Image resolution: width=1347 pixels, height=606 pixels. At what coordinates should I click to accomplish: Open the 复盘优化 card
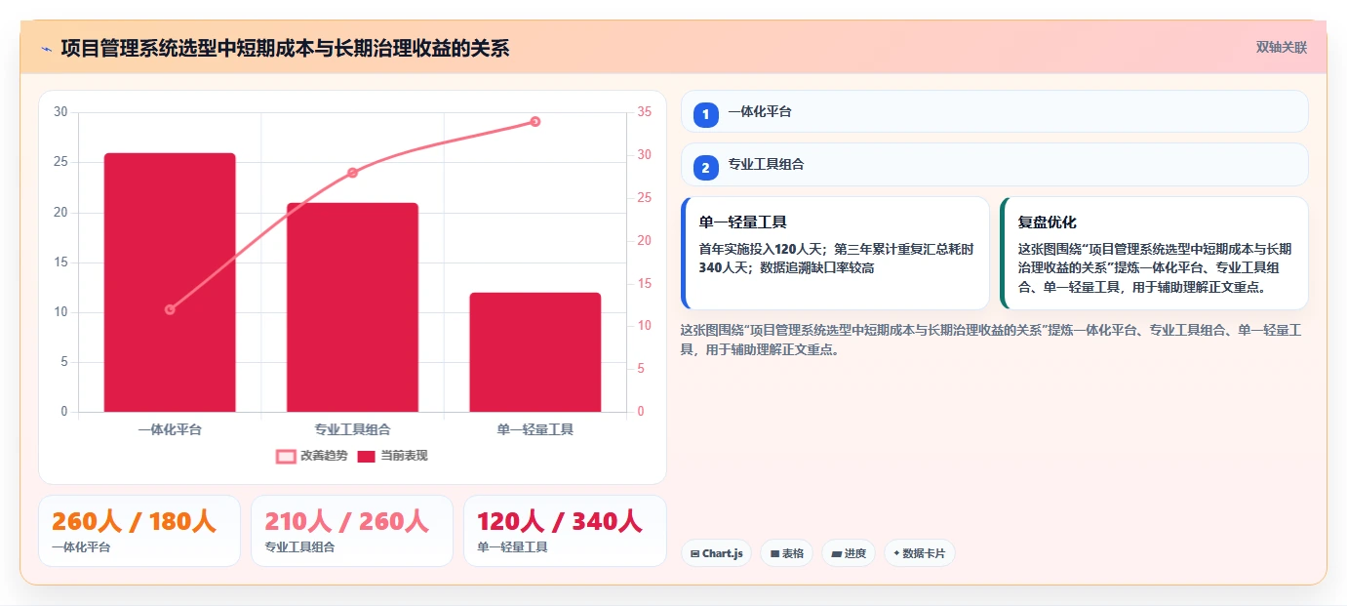pos(1154,254)
